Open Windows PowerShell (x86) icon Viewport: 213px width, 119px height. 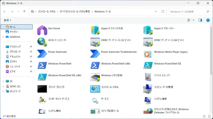click(95, 65)
